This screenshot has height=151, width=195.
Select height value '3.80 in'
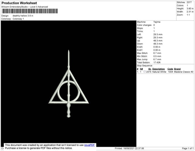tap(190, 8)
